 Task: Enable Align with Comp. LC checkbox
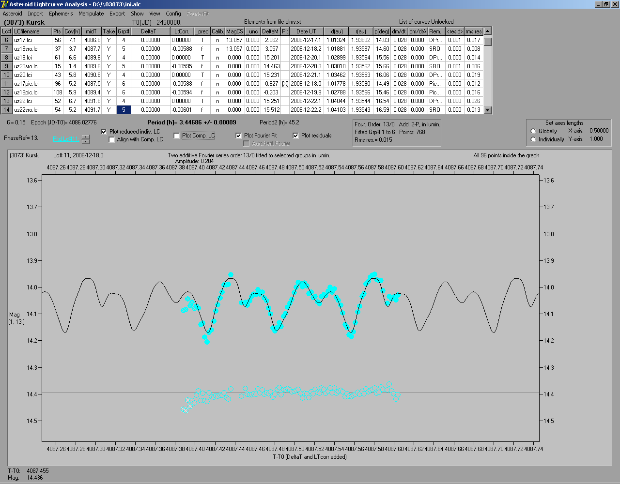[112, 139]
